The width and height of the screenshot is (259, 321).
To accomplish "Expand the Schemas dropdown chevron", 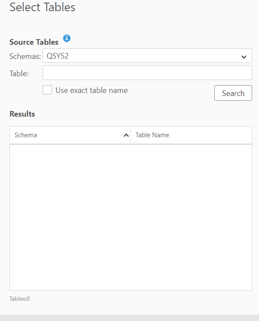I will [x=244, y=56].
